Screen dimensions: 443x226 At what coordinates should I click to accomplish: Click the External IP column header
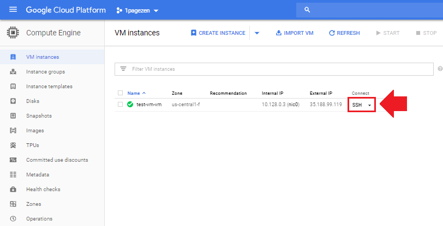click(321, 93)
